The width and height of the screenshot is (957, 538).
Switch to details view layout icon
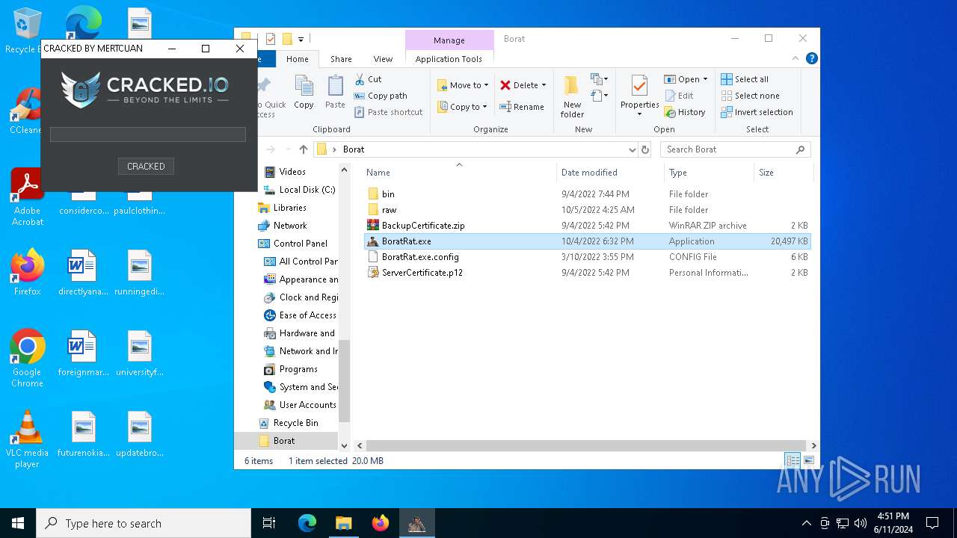792,460
